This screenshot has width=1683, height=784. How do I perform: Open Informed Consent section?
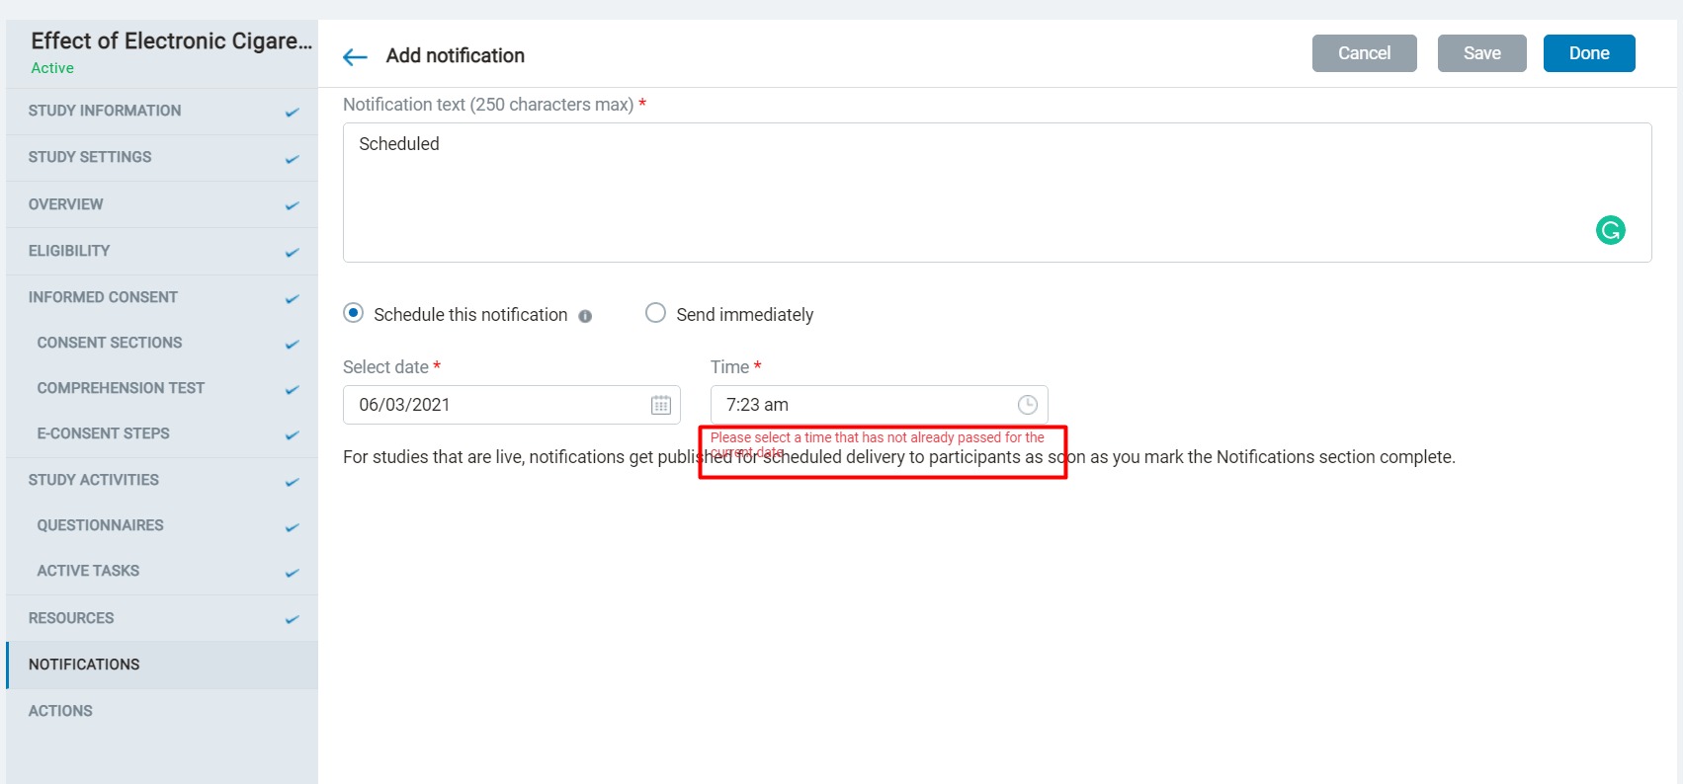(162, 297)
